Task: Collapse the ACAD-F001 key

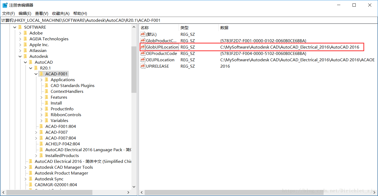Action: (x=36, y=74)
